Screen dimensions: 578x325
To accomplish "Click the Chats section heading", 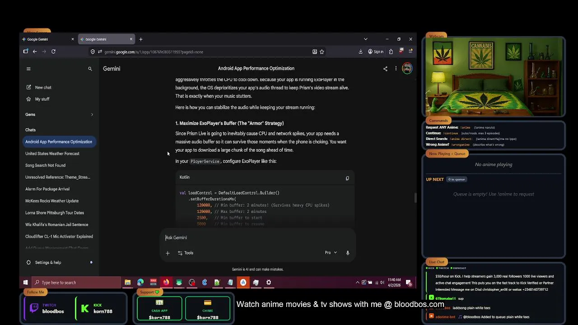I will pyautogui.click(x=30, y=130).
